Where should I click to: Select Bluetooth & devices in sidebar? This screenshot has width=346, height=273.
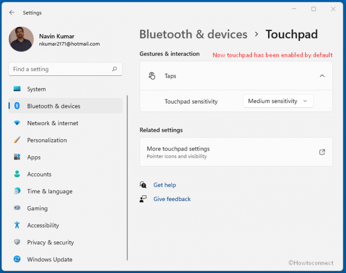click(65, 106)
